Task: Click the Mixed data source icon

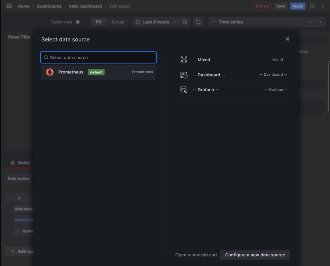Action: 184,60
